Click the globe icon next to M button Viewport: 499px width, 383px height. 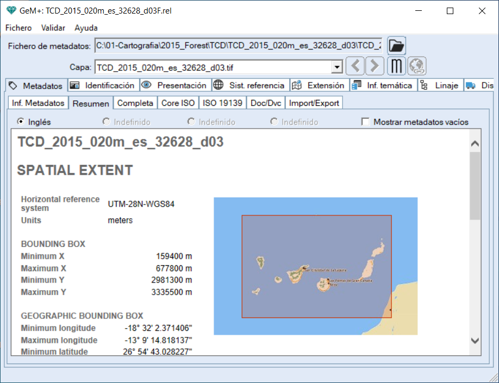tap(417, 66)
